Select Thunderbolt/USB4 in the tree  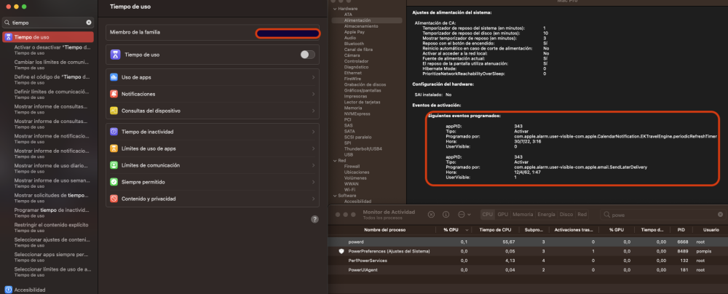coord(362,148)
